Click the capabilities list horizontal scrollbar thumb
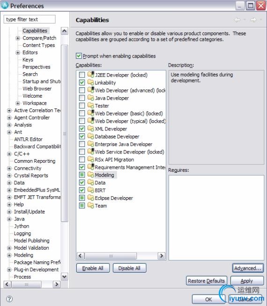Image resolution: width=267 pixels, height=306 pixels. pos(111,256)
